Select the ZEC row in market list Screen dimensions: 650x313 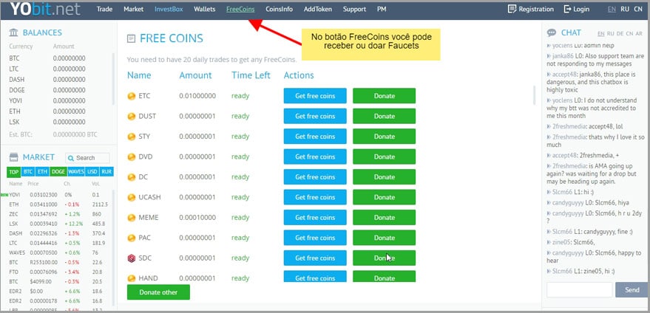coord(59,214)
